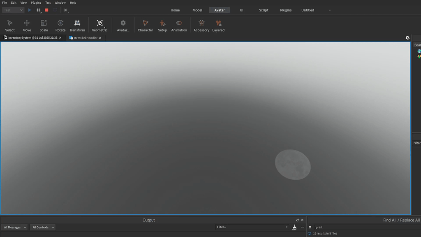Open the All Messages dropdown
Viewport: 421px width, 237px height.
[14, 227]
